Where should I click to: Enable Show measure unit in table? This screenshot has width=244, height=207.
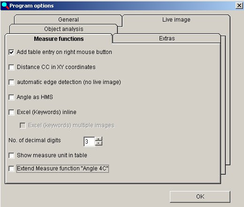pos(11,155)
